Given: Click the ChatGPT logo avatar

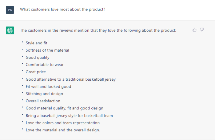Looking at the screenshot, I should pos(10,30).
